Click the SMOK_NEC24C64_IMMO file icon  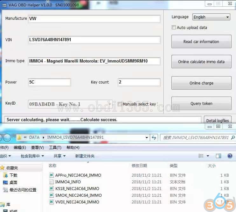52,195
